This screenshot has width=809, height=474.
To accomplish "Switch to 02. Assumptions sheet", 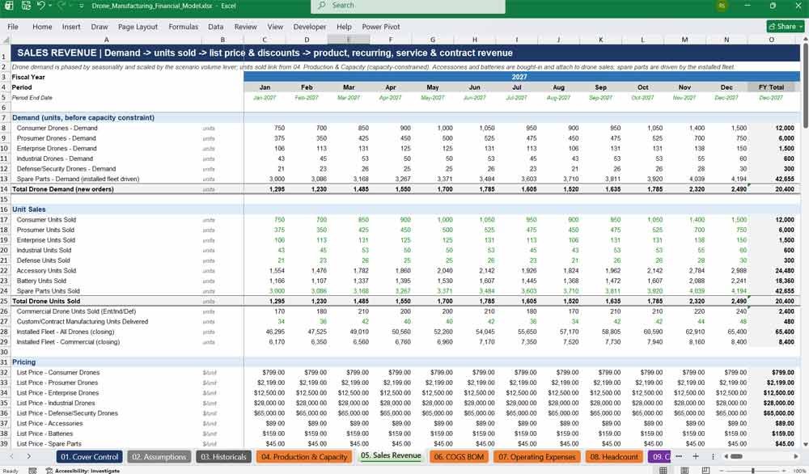I will 159,457.
